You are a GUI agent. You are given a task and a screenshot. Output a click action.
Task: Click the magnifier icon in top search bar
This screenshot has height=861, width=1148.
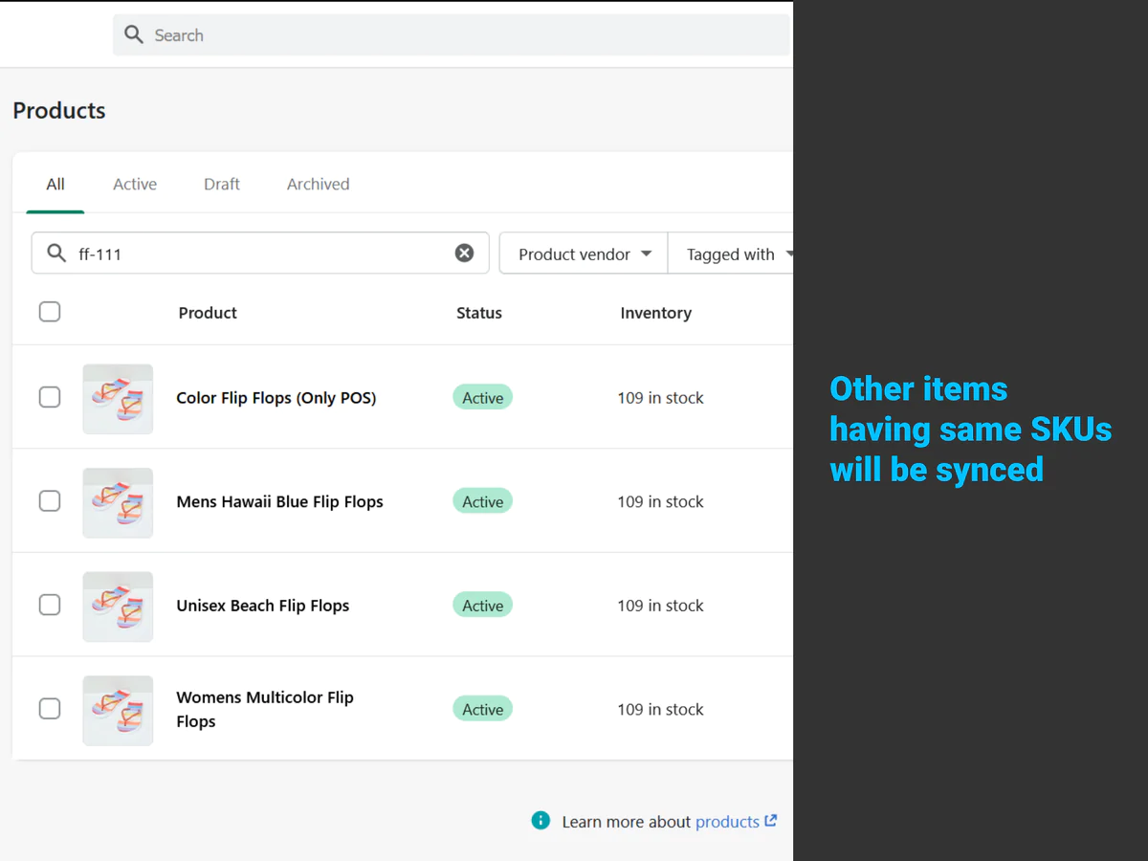point(134,35)
